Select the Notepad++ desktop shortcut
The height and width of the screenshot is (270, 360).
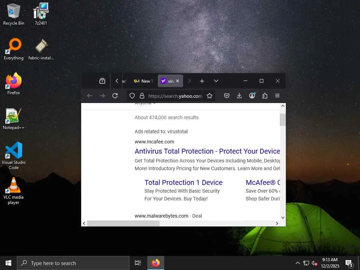point(14,119)
